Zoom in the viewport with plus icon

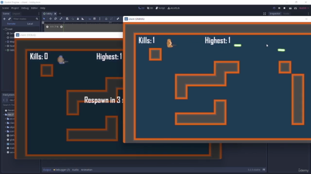click(62, 27)
